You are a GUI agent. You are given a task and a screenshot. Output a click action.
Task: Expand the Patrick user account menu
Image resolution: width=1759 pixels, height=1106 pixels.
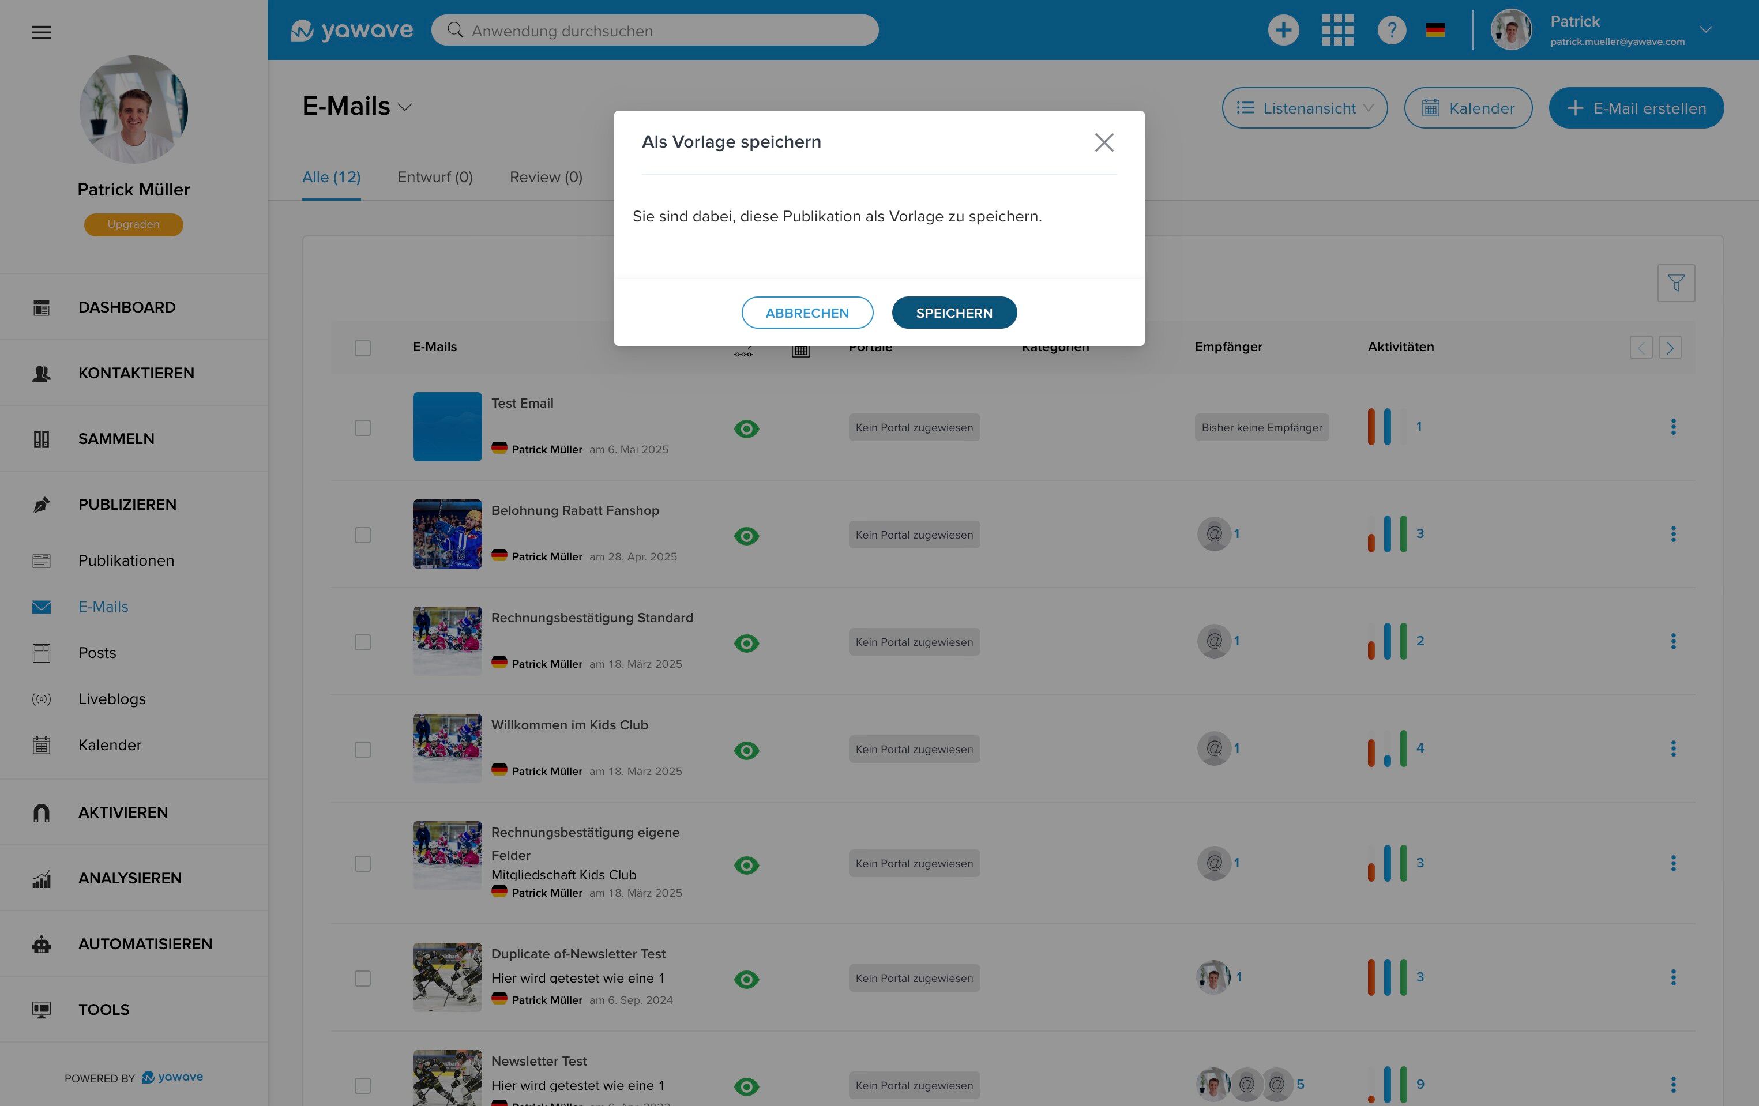point(1706,30)
